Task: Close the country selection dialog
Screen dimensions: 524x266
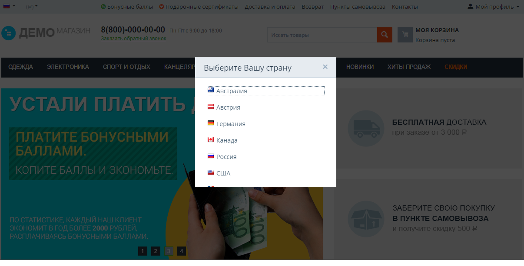Action: (325, 67)
